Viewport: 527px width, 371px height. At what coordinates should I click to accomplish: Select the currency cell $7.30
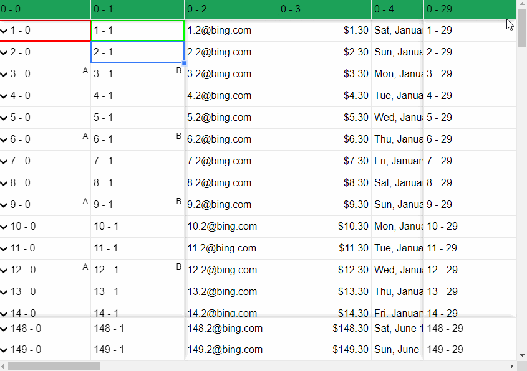(x=355, y=161)
